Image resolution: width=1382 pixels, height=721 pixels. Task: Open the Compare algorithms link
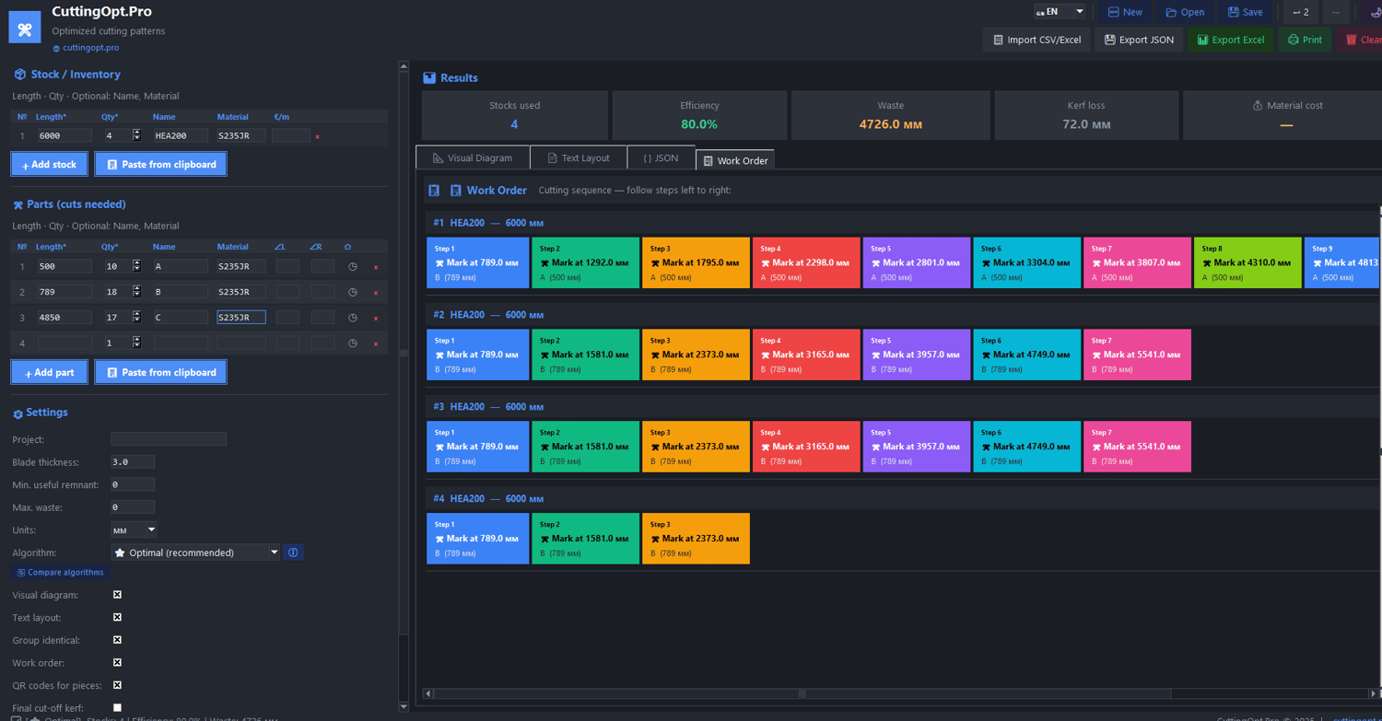pos(61,573)
